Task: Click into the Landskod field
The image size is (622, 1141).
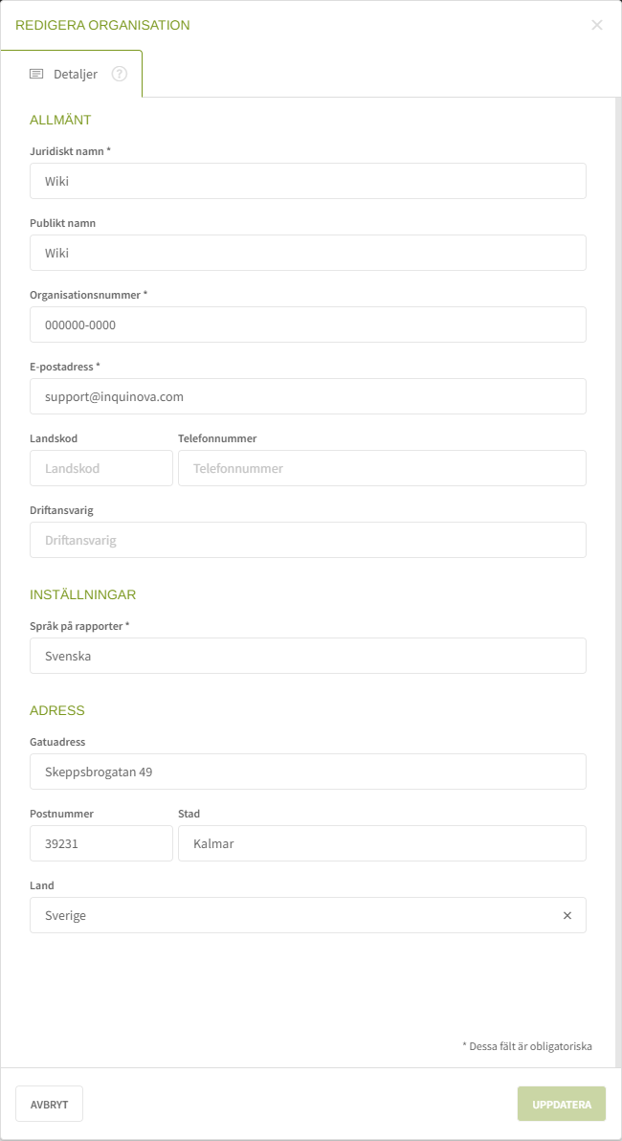Action: point(100,468)
